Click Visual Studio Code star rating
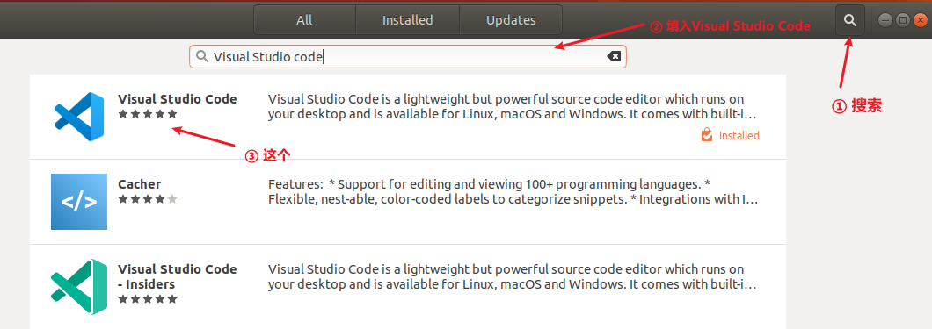 [148, 114]
